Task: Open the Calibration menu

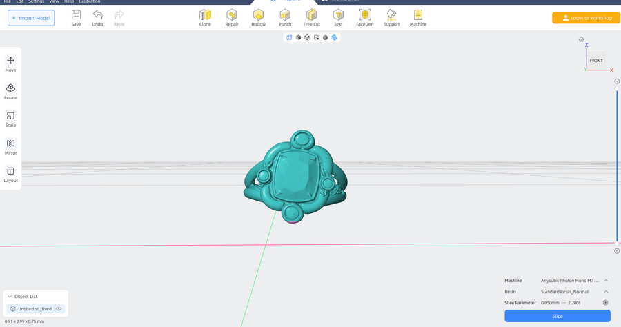Action: click(90, 1)
